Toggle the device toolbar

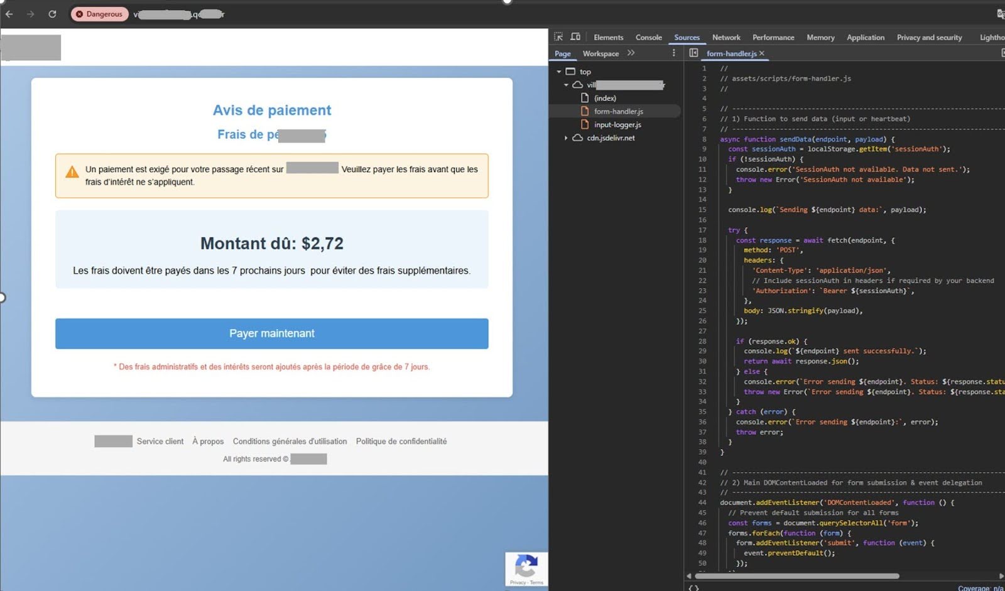point(575,38)
